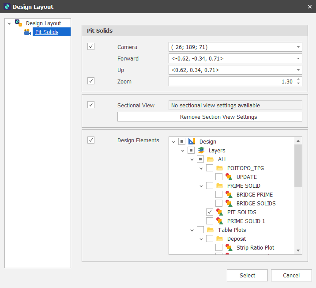Uncheck the PIT SOLIDS layer checkbox

[210, 212]
